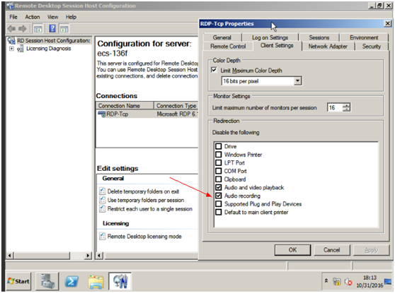Check Default to main client printer
395x293 pixels.
click(x=219, y=212)
